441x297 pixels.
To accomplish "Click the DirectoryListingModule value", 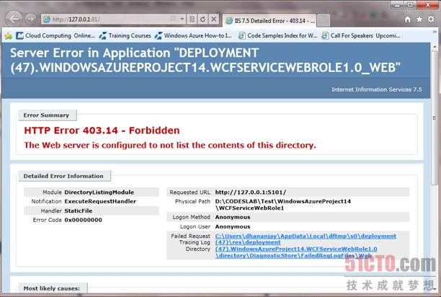I will tap(99, 192).
